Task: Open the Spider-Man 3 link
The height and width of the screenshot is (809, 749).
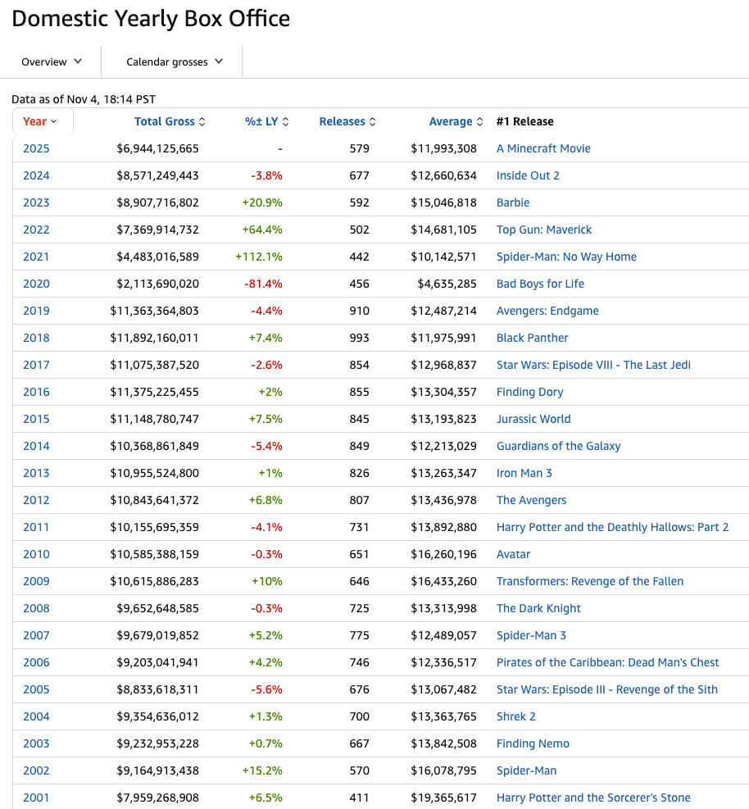Action: tap(531, 636)
